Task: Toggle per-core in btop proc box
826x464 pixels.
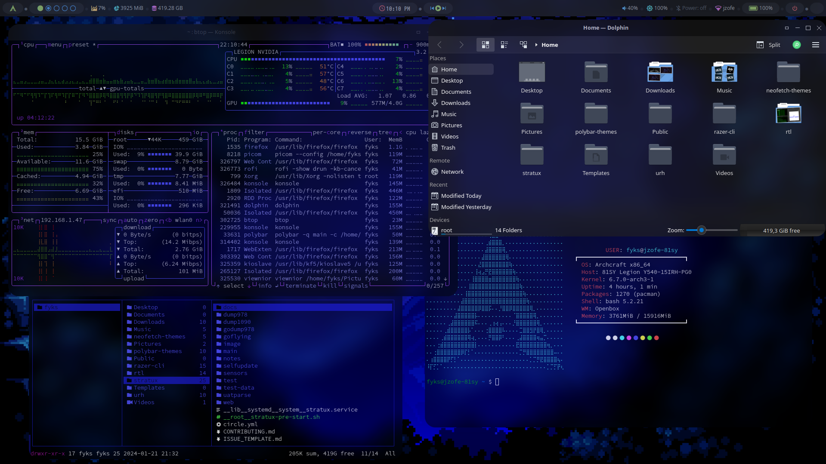Action: pyautogui.click(x=327, y=132)
